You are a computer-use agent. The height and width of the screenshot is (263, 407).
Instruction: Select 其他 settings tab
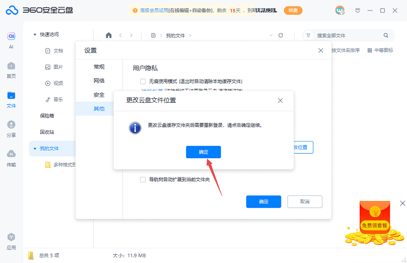coord(99,108)
